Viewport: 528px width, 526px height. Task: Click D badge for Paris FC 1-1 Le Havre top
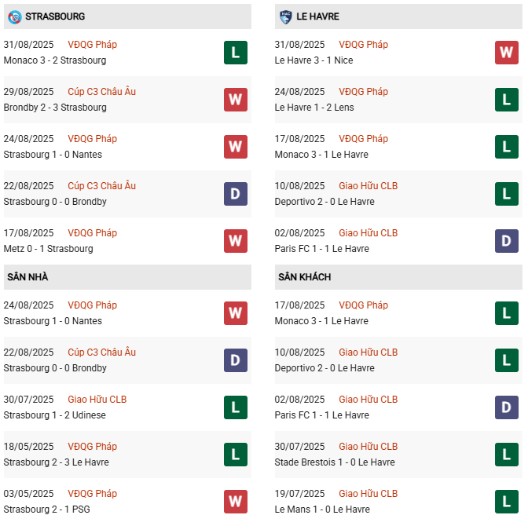[507, 241]
